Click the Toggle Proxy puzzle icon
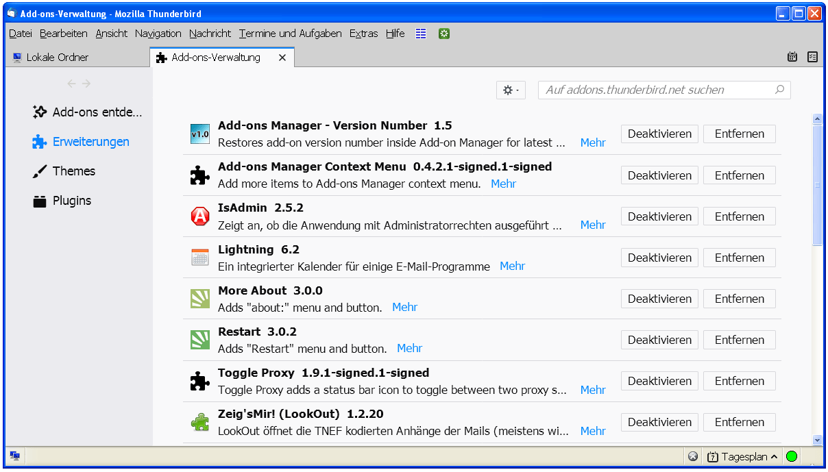The height and width of the screenshot is (472, 828). (x=199, y=381)
